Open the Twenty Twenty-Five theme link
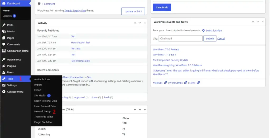This screenshot has width=270, height=138. pyautogui.click(x=75, y=11)
